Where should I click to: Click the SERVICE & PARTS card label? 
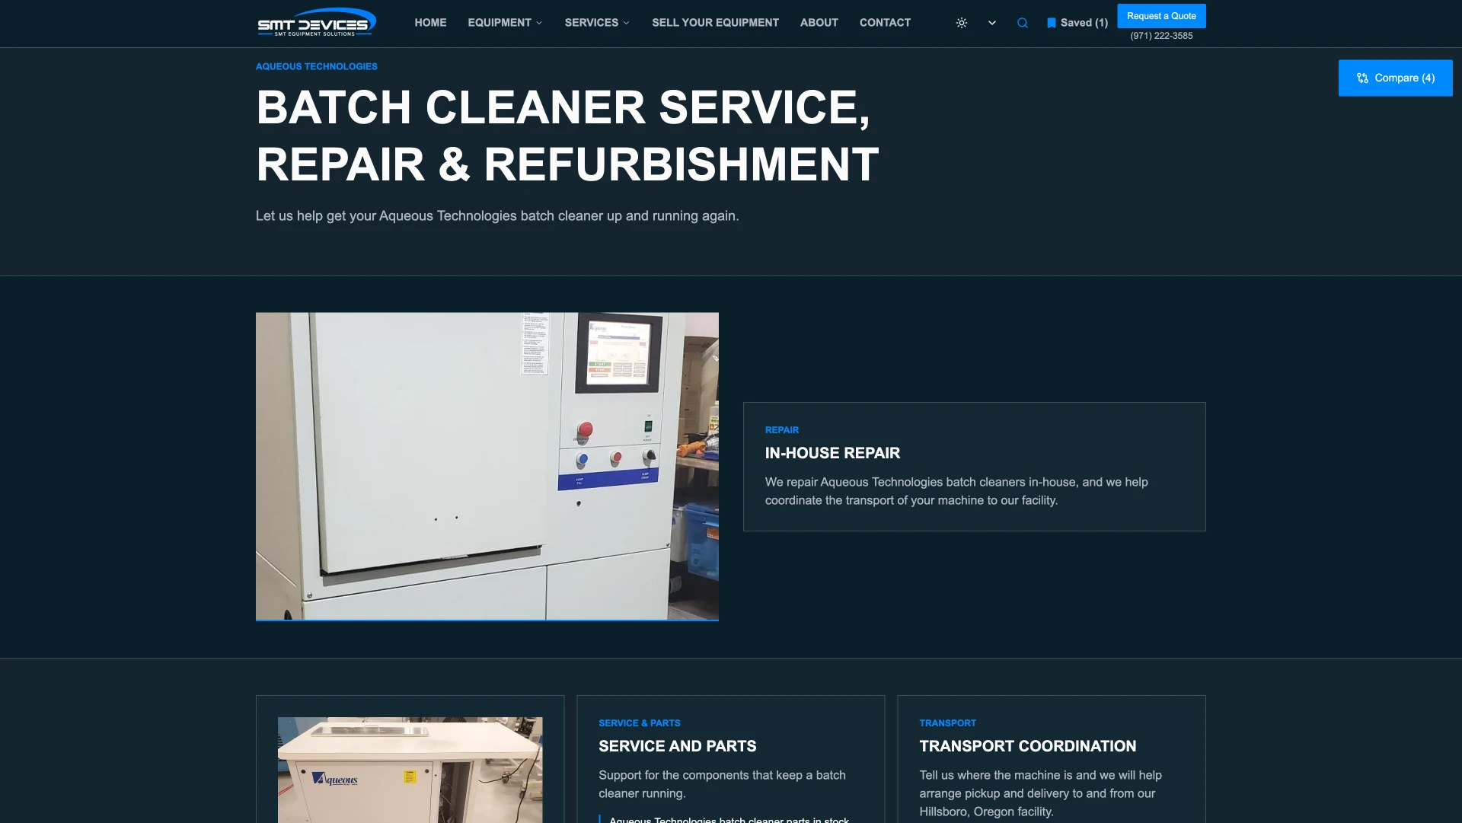click(x=640, y=723)
